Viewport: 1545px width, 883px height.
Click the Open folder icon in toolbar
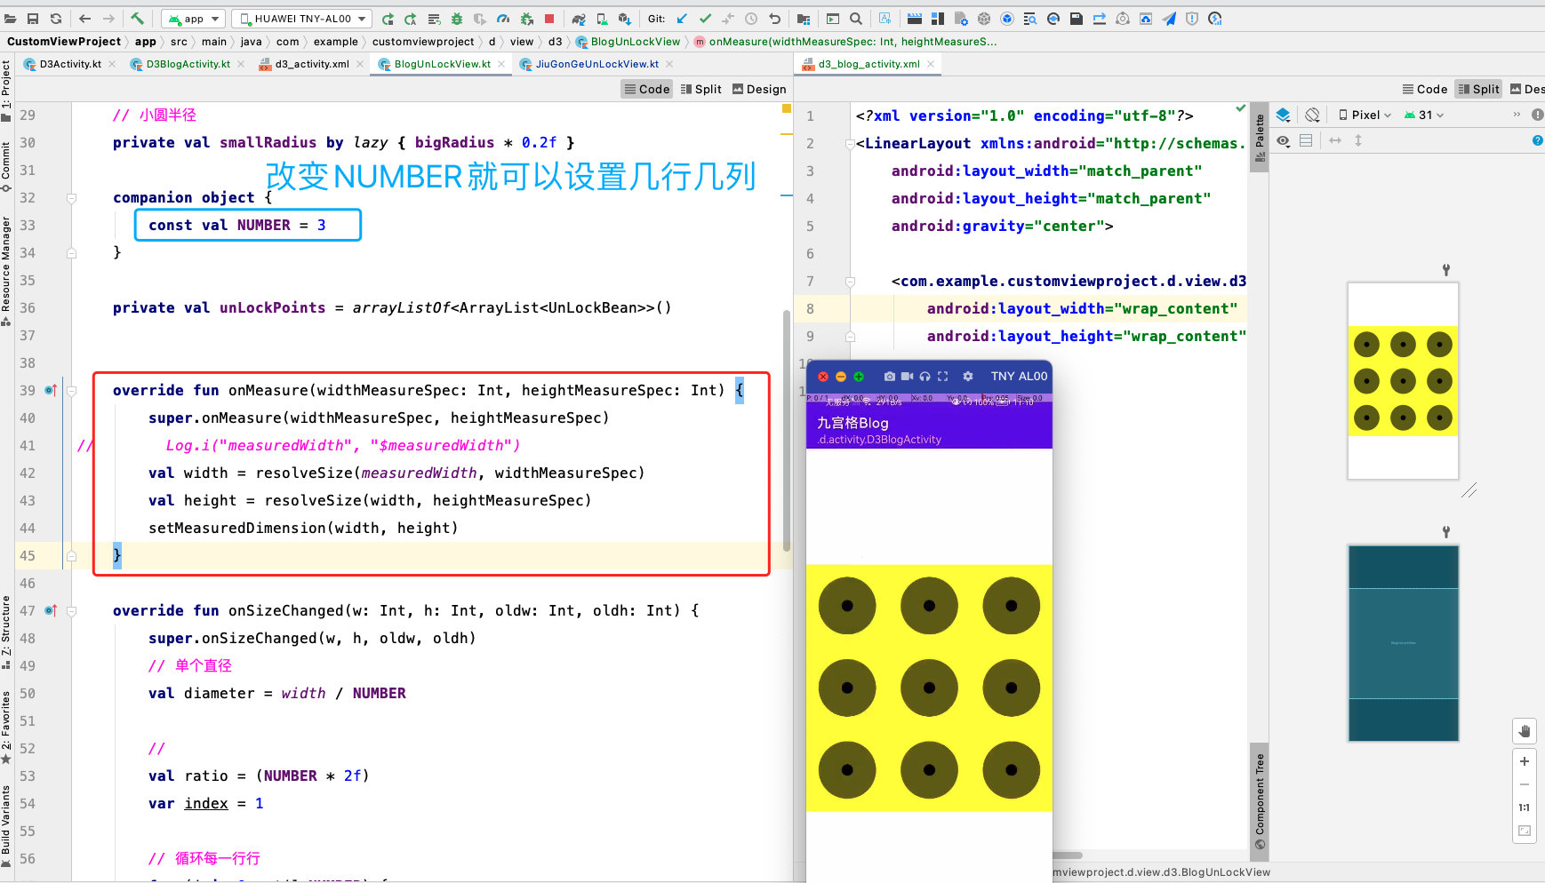[11, 18]
